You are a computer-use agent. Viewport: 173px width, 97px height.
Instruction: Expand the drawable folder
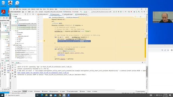point(16,33)
